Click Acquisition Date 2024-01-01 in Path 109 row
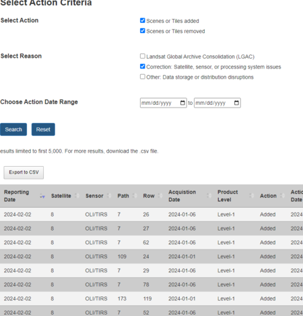 [x=182, y=257]
